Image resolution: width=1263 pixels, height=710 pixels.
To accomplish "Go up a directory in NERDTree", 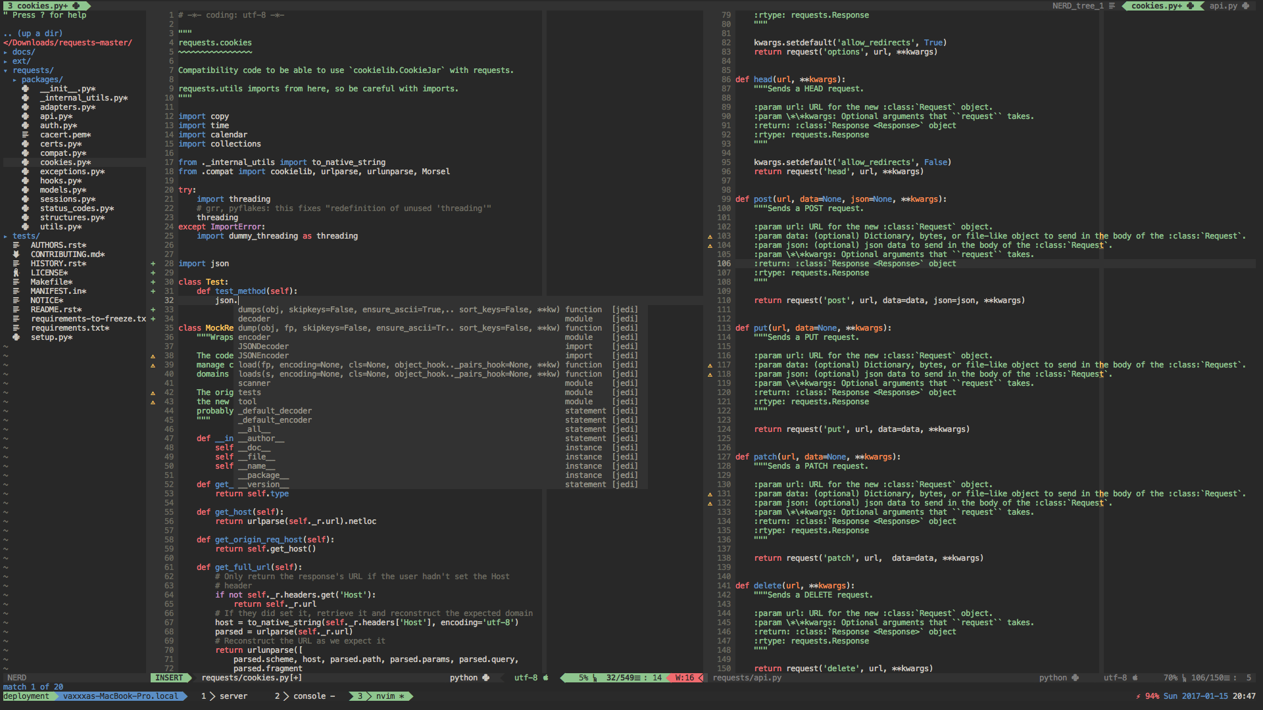I will [33, 34].
